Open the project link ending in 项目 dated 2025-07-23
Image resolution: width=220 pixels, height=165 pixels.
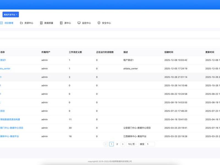click(2, 111)
